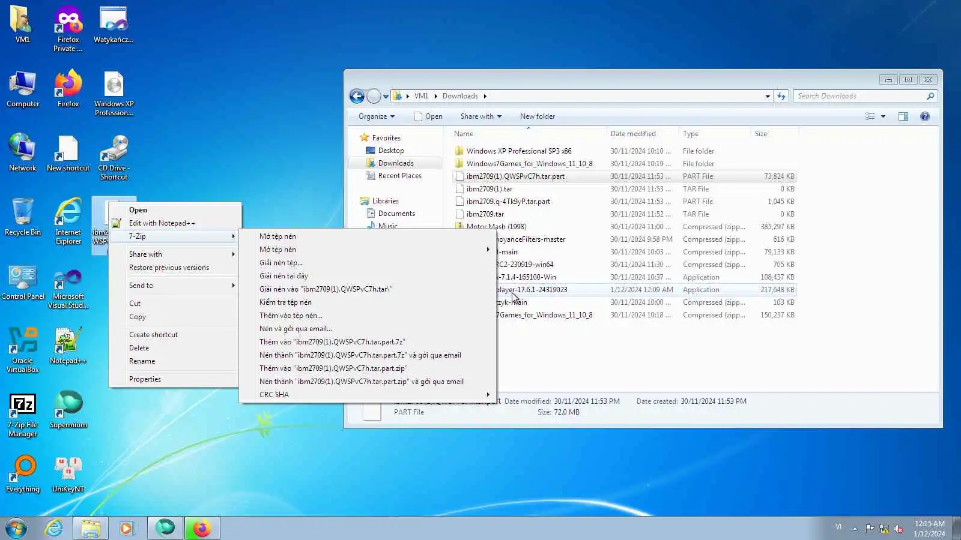Click VM1 in address breadcrumb
Viewport: 961px width, 540px height.
(x=421, y=96)
